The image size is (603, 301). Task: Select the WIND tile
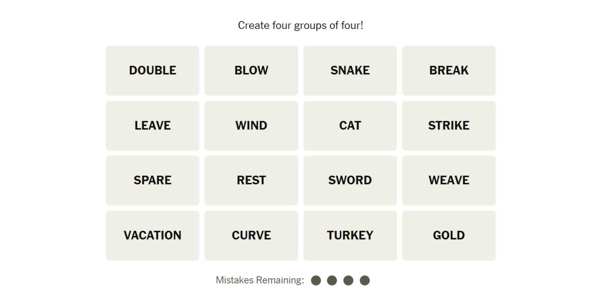coord(251,126)
